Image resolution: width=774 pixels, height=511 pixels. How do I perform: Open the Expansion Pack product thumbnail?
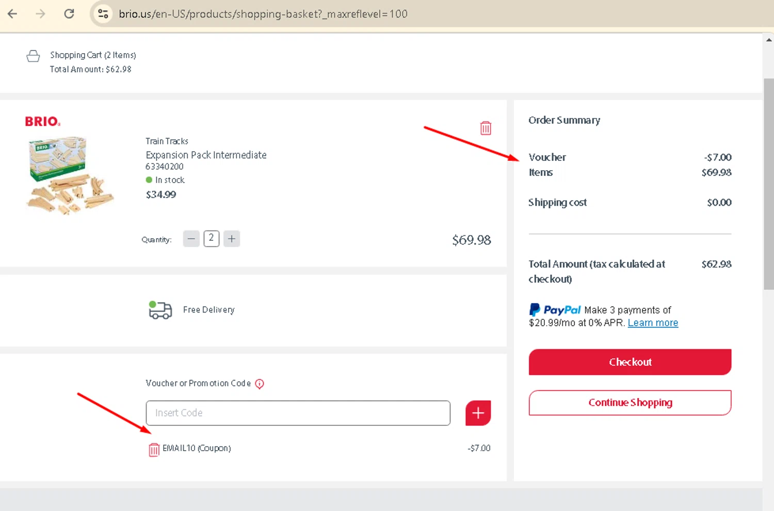pos(70,175)
